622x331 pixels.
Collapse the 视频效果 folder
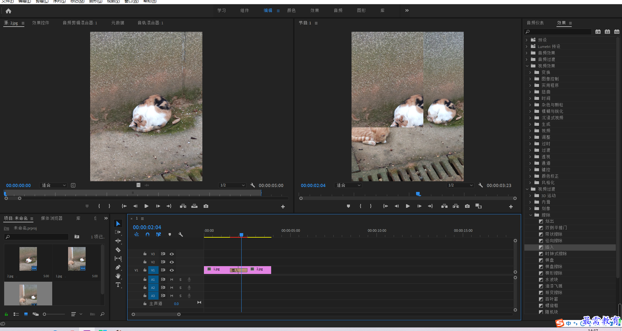point(527,66)
